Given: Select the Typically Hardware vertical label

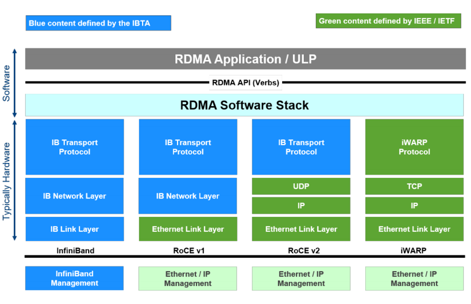Looking at the screenshot, I should click(x=7, y=181).
